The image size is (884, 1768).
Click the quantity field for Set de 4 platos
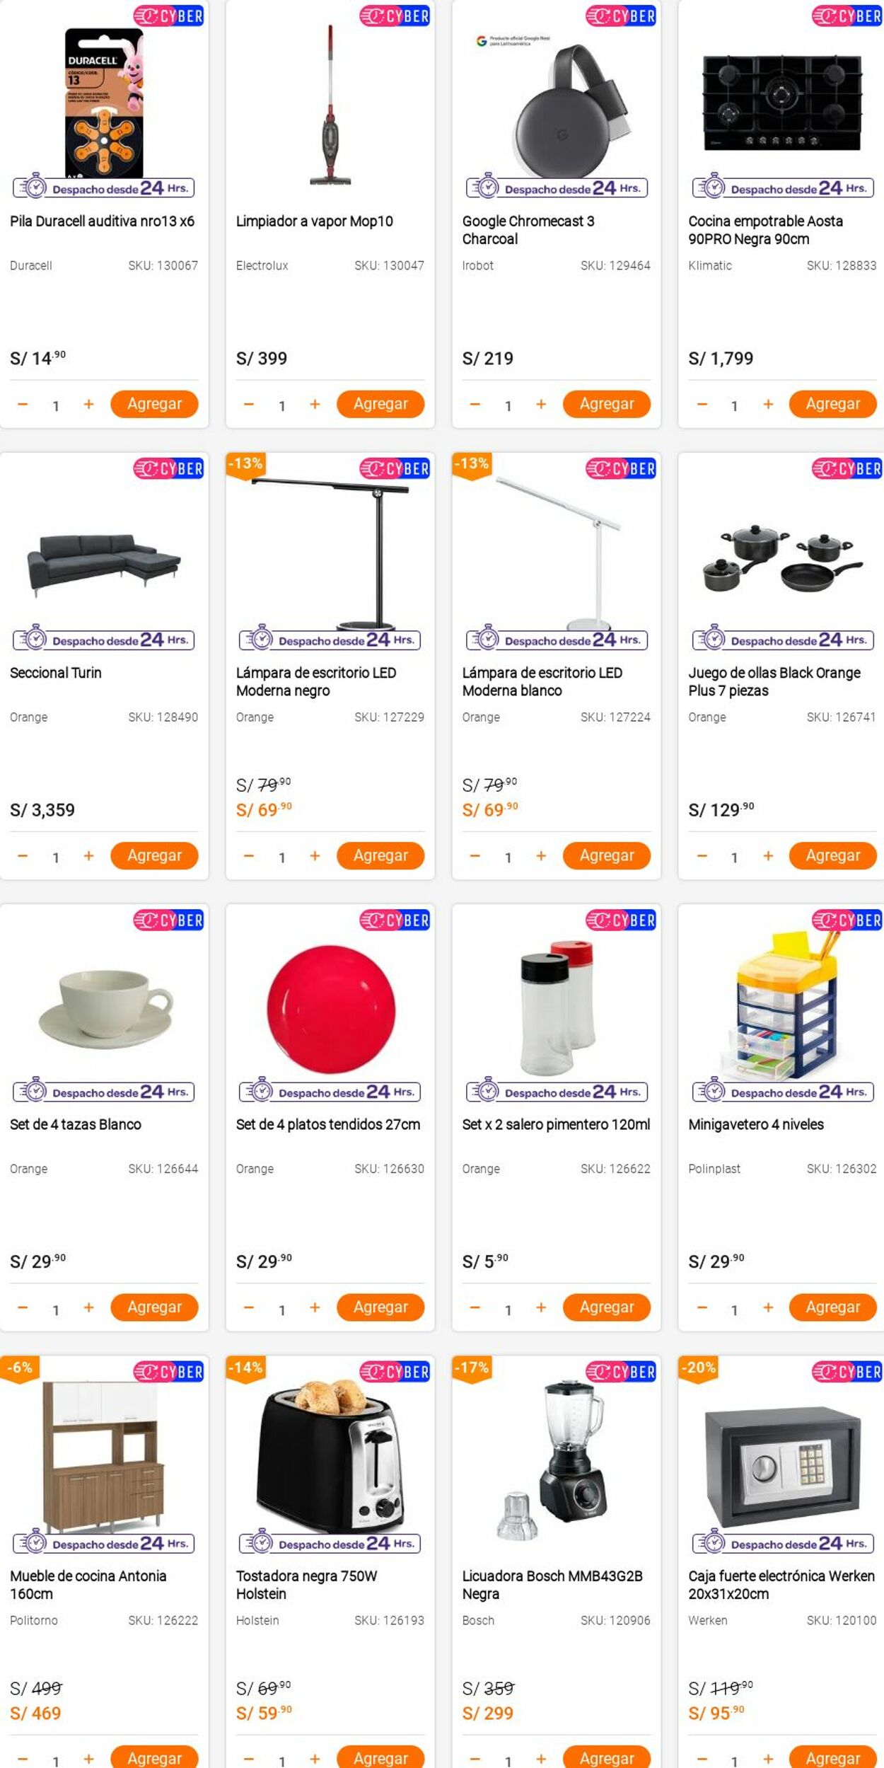281,1310
